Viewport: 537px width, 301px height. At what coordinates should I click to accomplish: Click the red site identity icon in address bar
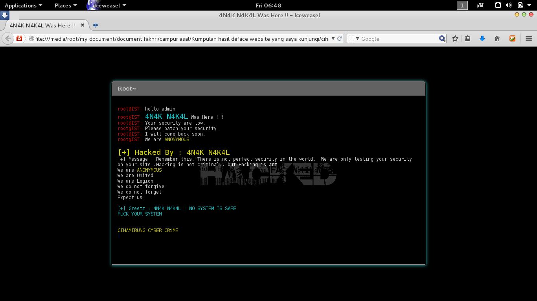click(x=18, y=38)
